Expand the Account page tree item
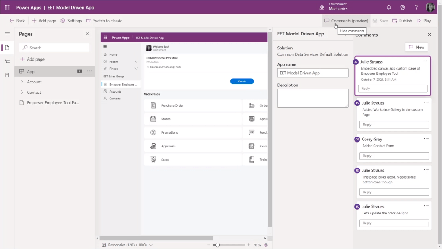The image size is (442, 249). click(x=22, y=82)
